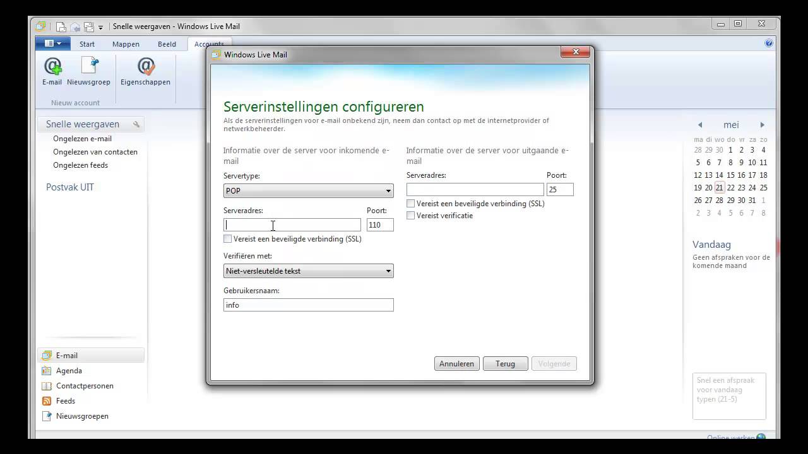Viewport: 808px width, 454px height.
Task: Enable SSL for incoming server
Action: pos(227,239)
